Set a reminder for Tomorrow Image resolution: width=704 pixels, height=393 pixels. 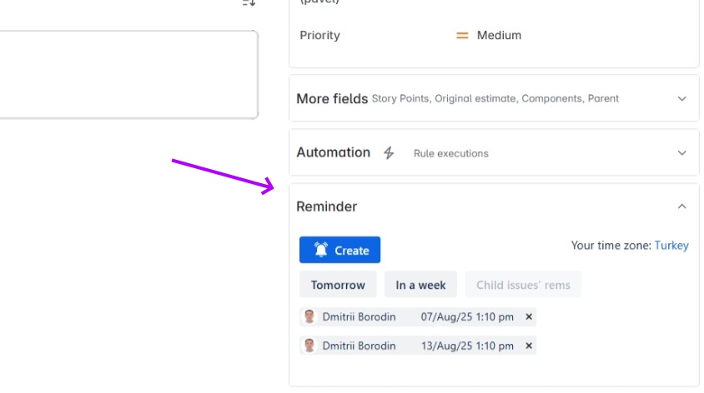[x=338, y=285]
